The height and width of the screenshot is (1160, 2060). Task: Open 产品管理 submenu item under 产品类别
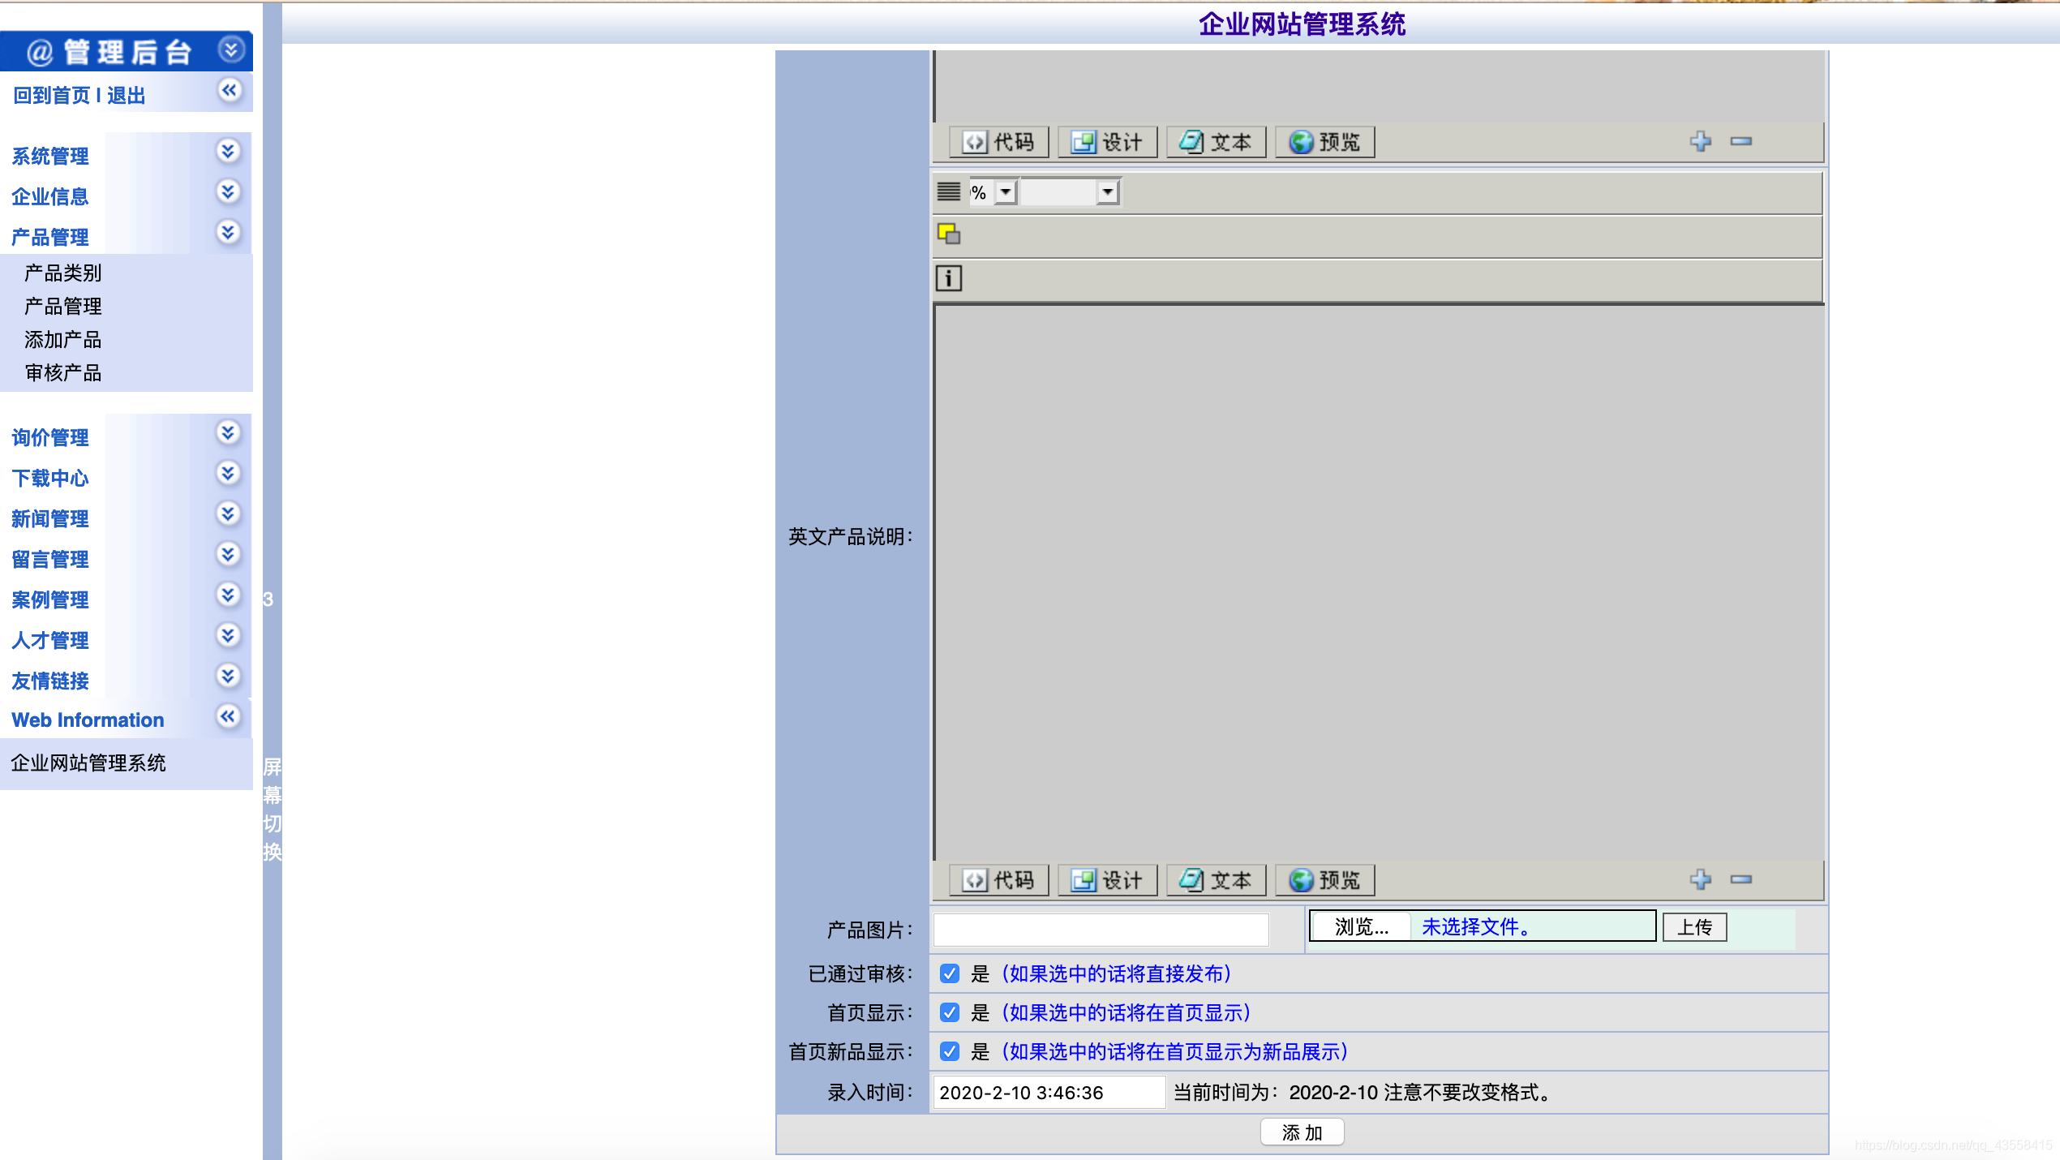[x=63, y=307]
